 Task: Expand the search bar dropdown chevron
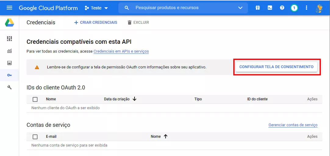pyautogui.click(x=240, y=8)
